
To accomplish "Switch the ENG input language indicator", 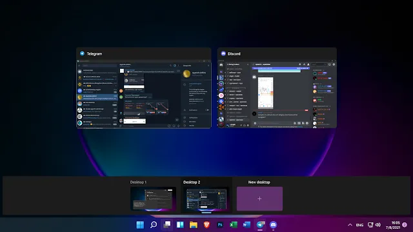I will [359, 225].
